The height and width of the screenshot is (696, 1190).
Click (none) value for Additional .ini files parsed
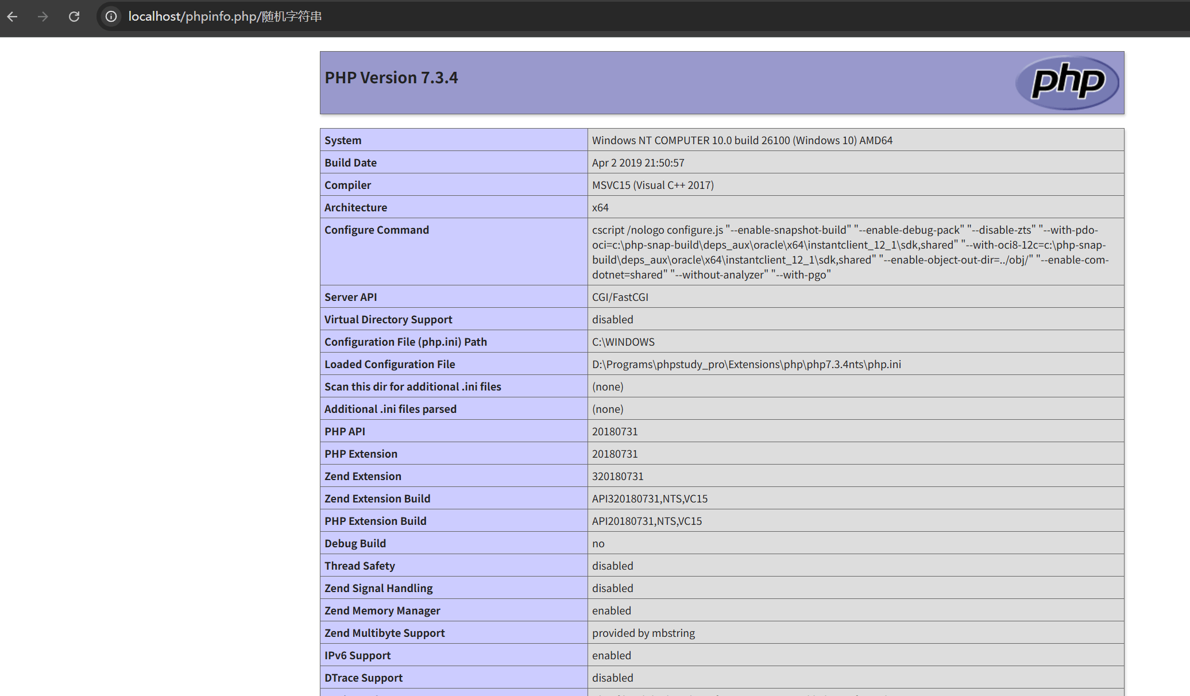pos(608,409)
